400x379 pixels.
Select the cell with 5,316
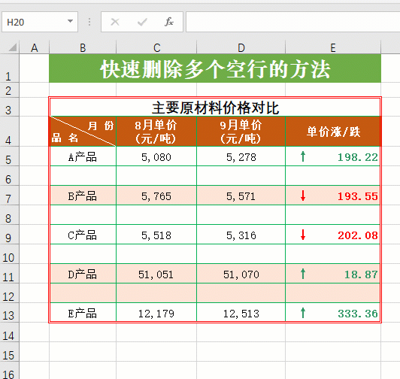241,235
